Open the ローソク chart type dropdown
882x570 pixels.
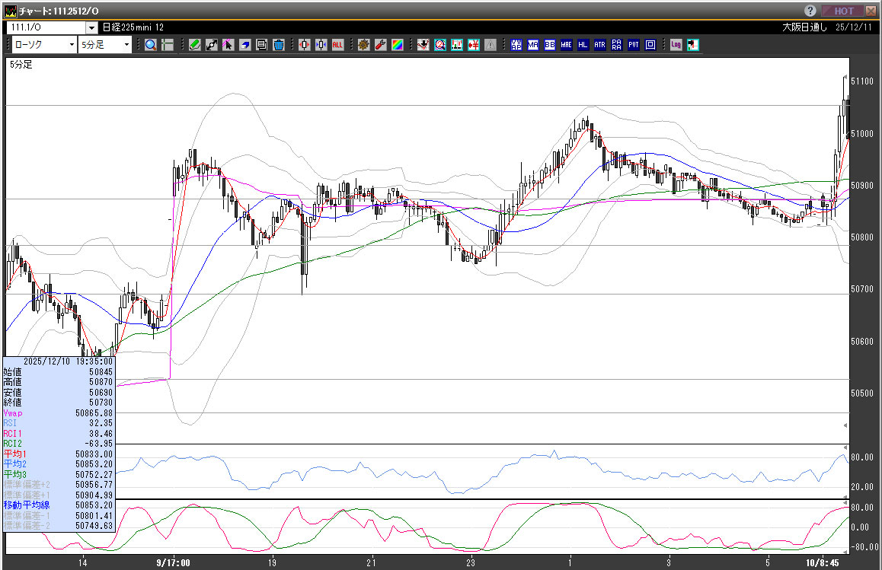click(x=72, y=45)
